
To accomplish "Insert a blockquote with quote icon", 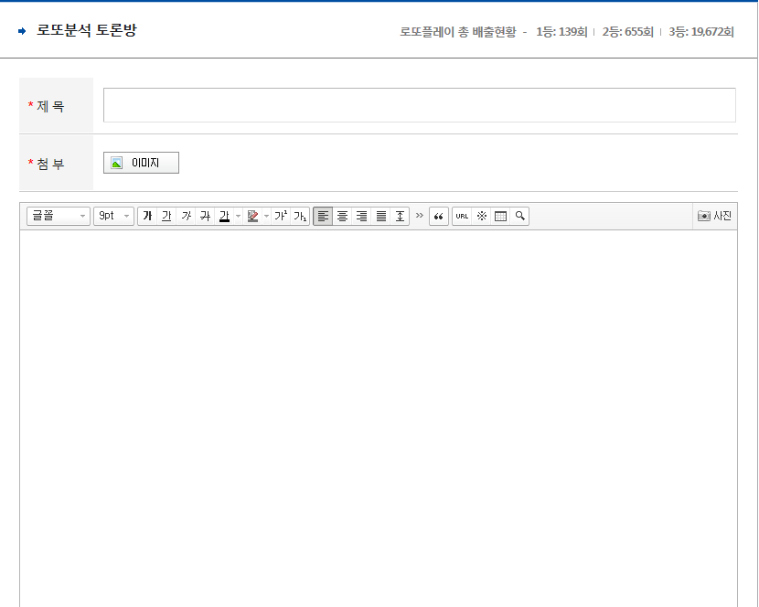I will click(439, 217).
